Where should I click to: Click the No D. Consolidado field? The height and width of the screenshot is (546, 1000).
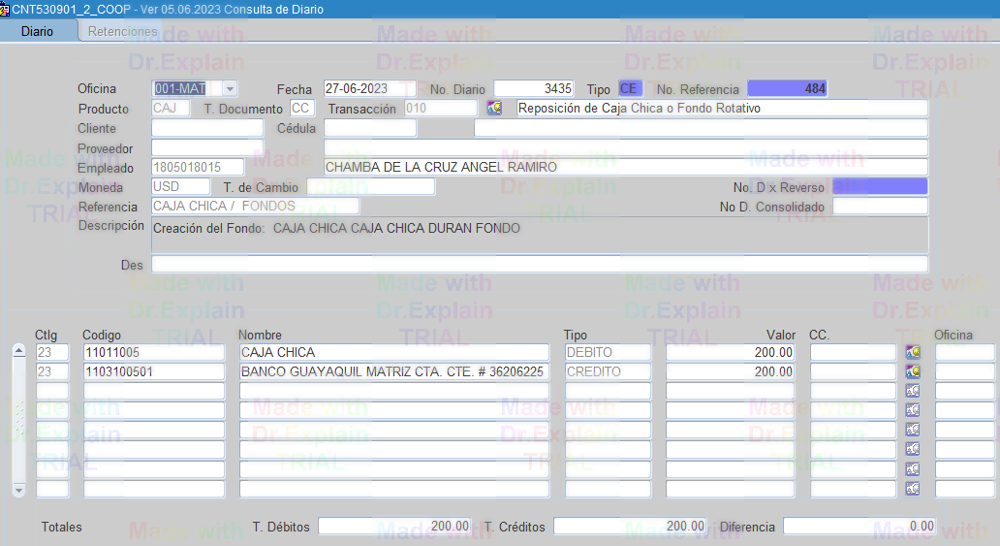[x=879, y=207]
